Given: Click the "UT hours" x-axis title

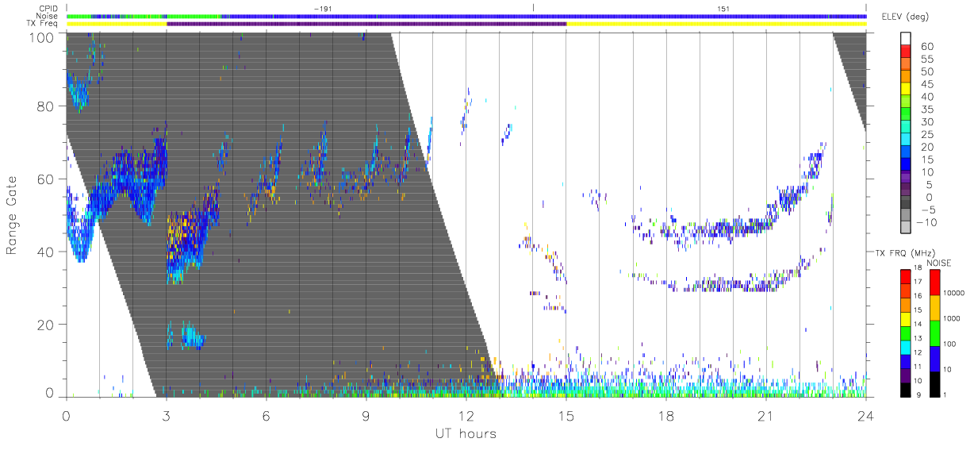Looking at the screenshot, I should [x=465, y=433].
